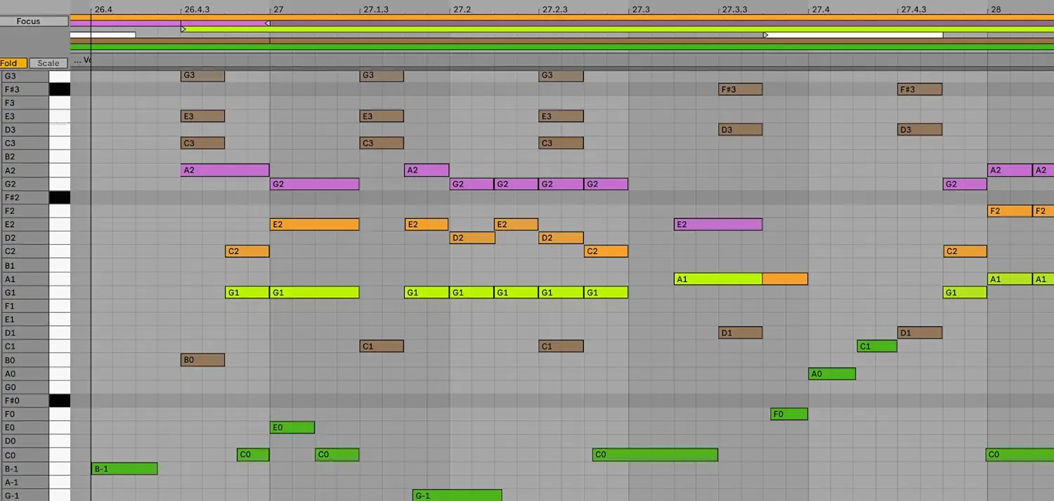Select the F#3 brown note near 27.3.3
This screenshot has height=501, width=1054.
(740, 89)
